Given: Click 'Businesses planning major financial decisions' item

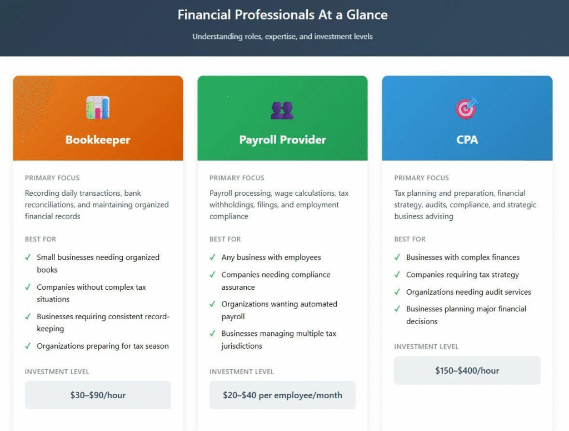Looking at the screenshot, I should (x=466, y=315).
